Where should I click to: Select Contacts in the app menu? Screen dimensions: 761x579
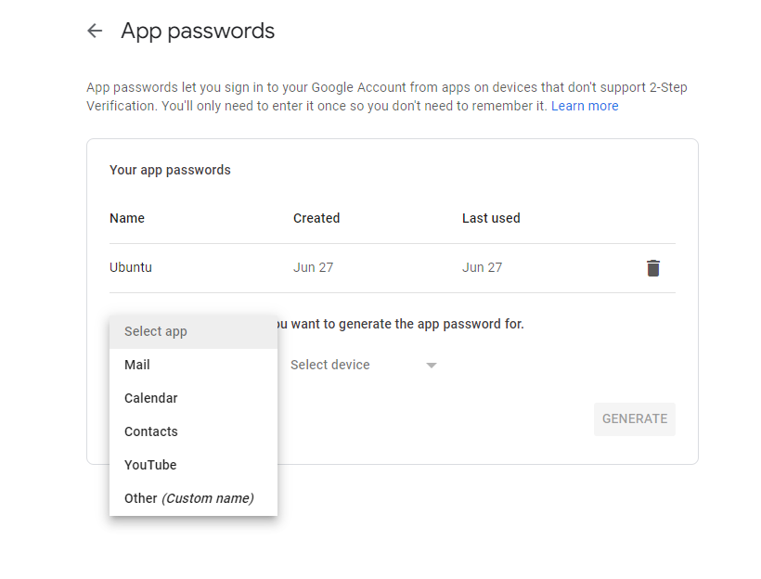pos(151,431)
